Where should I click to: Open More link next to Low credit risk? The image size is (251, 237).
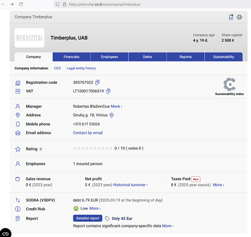[95, 209]
